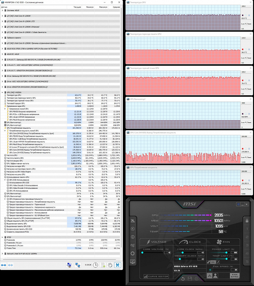Toggle power and temp limit link
Screen dimensions: 254x286
point(209,262)
